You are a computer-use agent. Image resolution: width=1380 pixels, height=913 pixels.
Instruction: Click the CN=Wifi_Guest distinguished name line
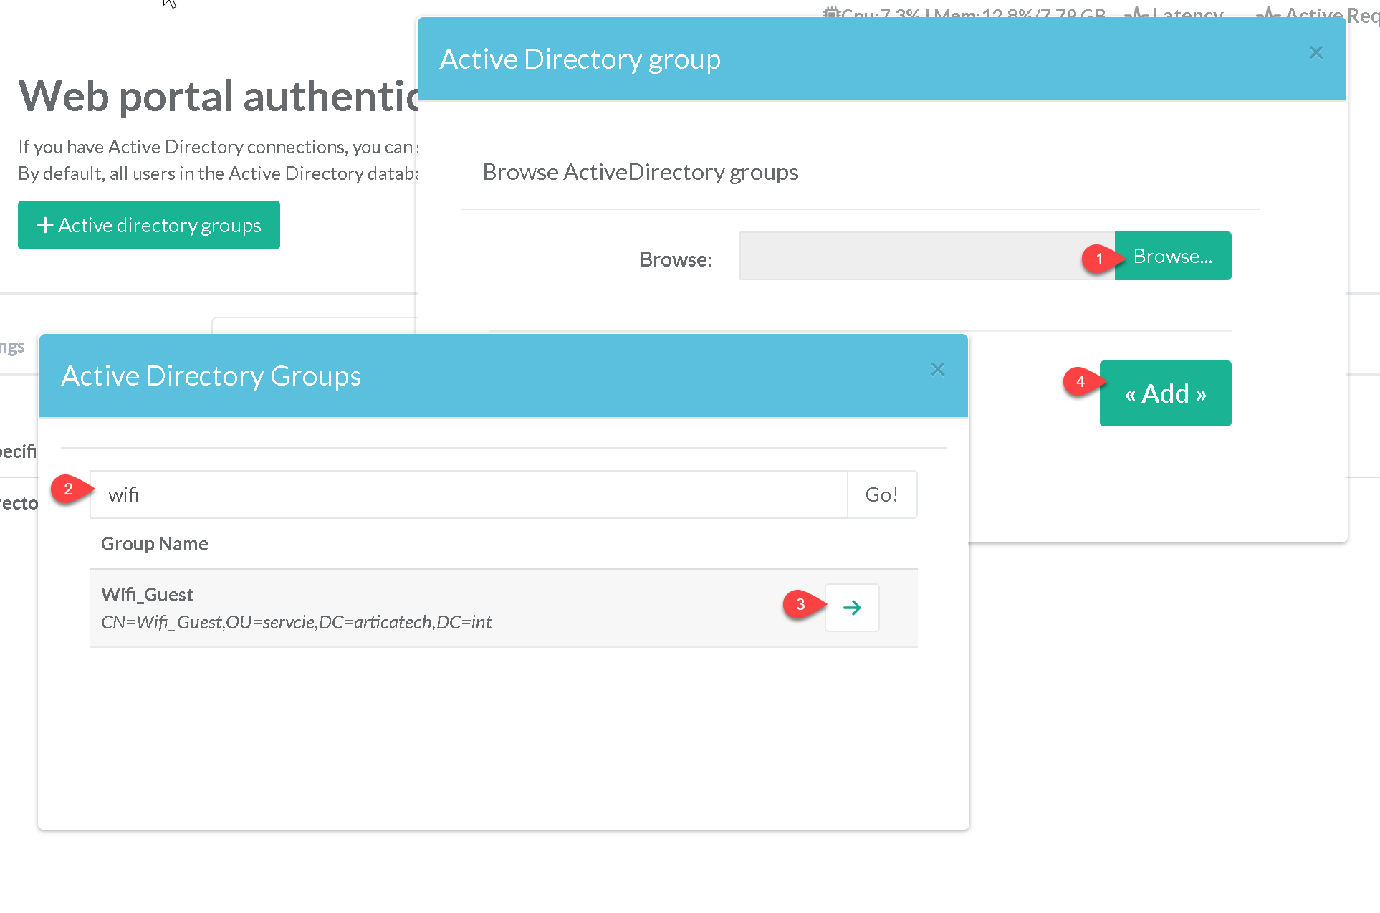296,622
